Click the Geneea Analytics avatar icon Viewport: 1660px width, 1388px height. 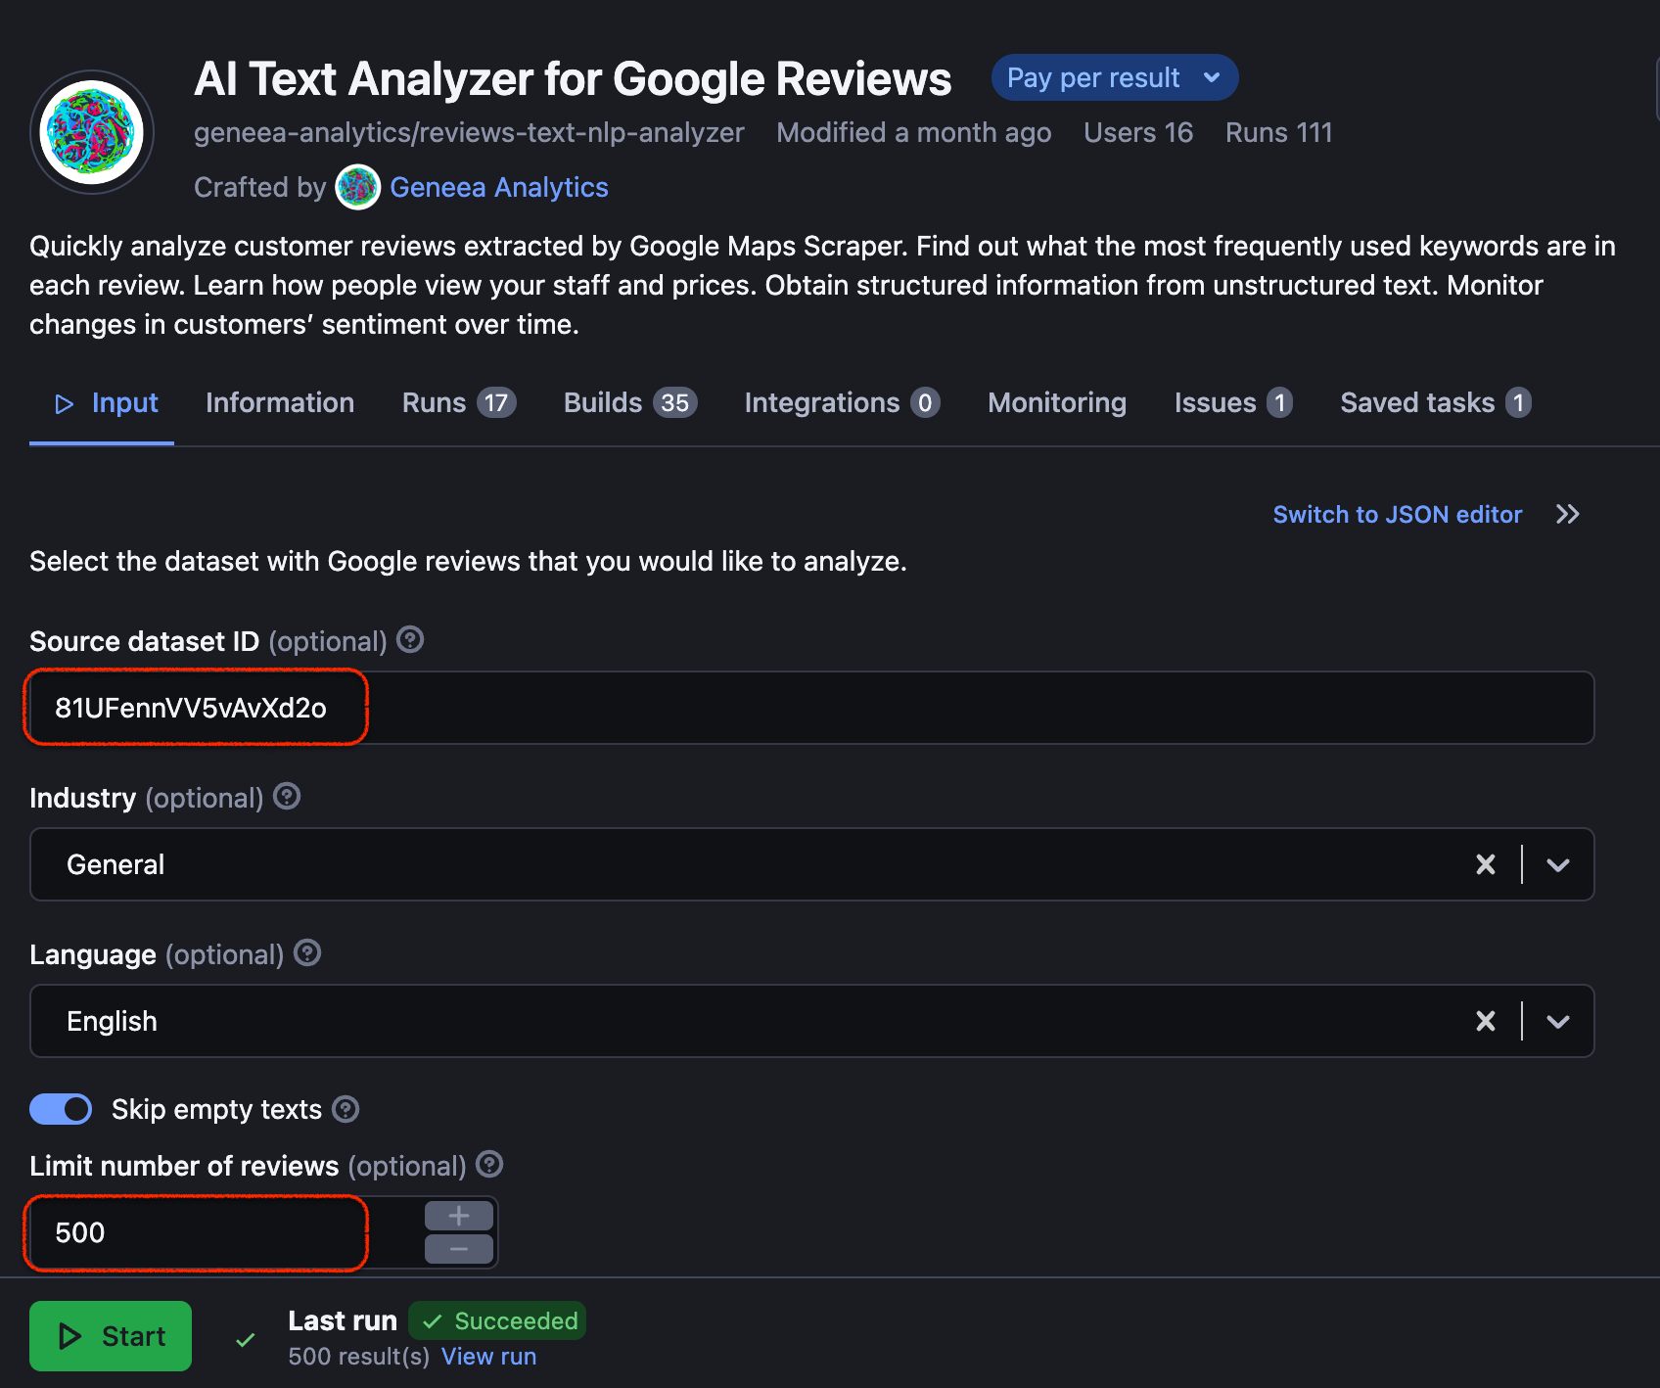358,187
